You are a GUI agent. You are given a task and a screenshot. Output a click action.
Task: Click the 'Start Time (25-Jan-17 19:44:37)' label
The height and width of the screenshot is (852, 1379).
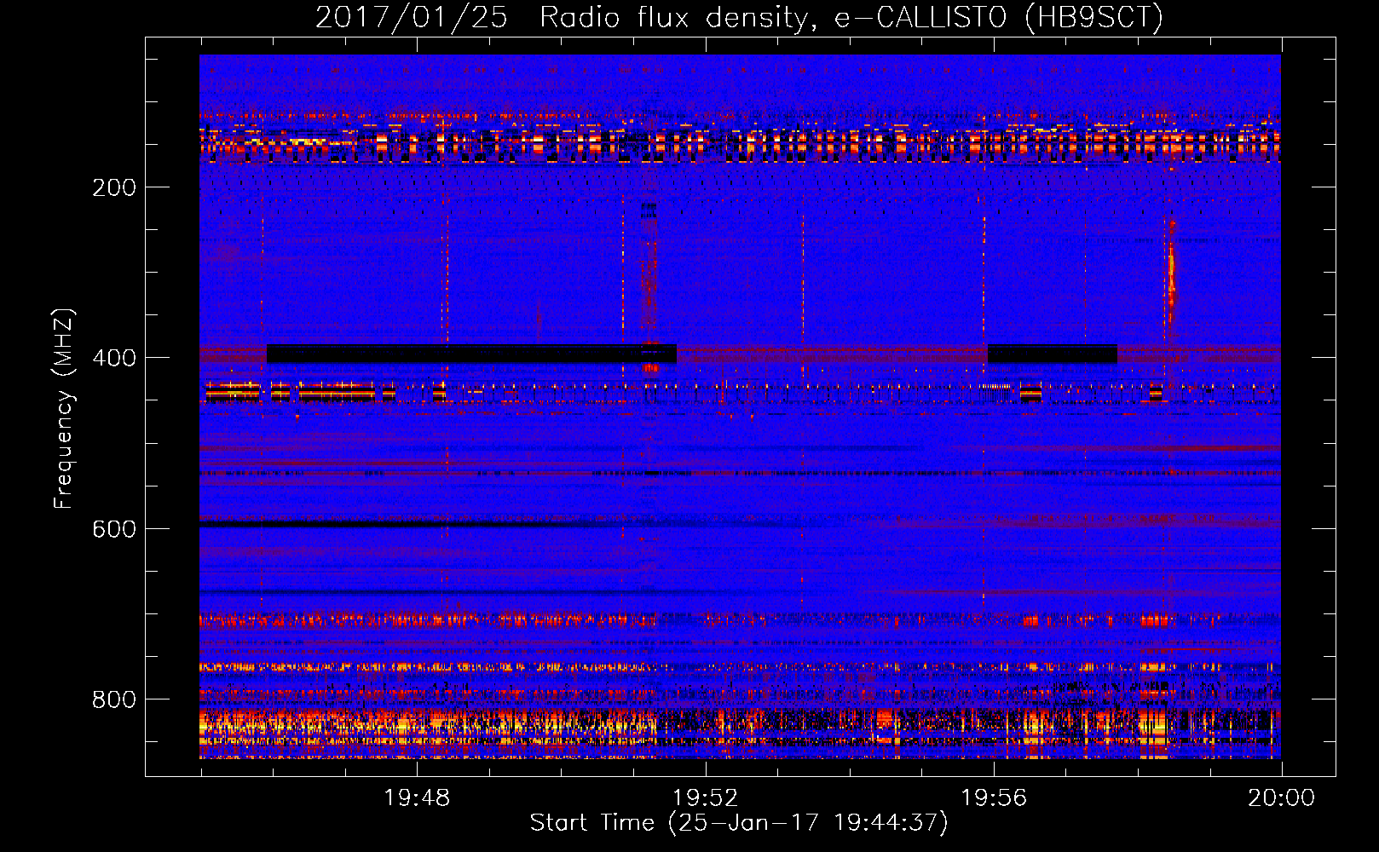click(x=739, y=823)
